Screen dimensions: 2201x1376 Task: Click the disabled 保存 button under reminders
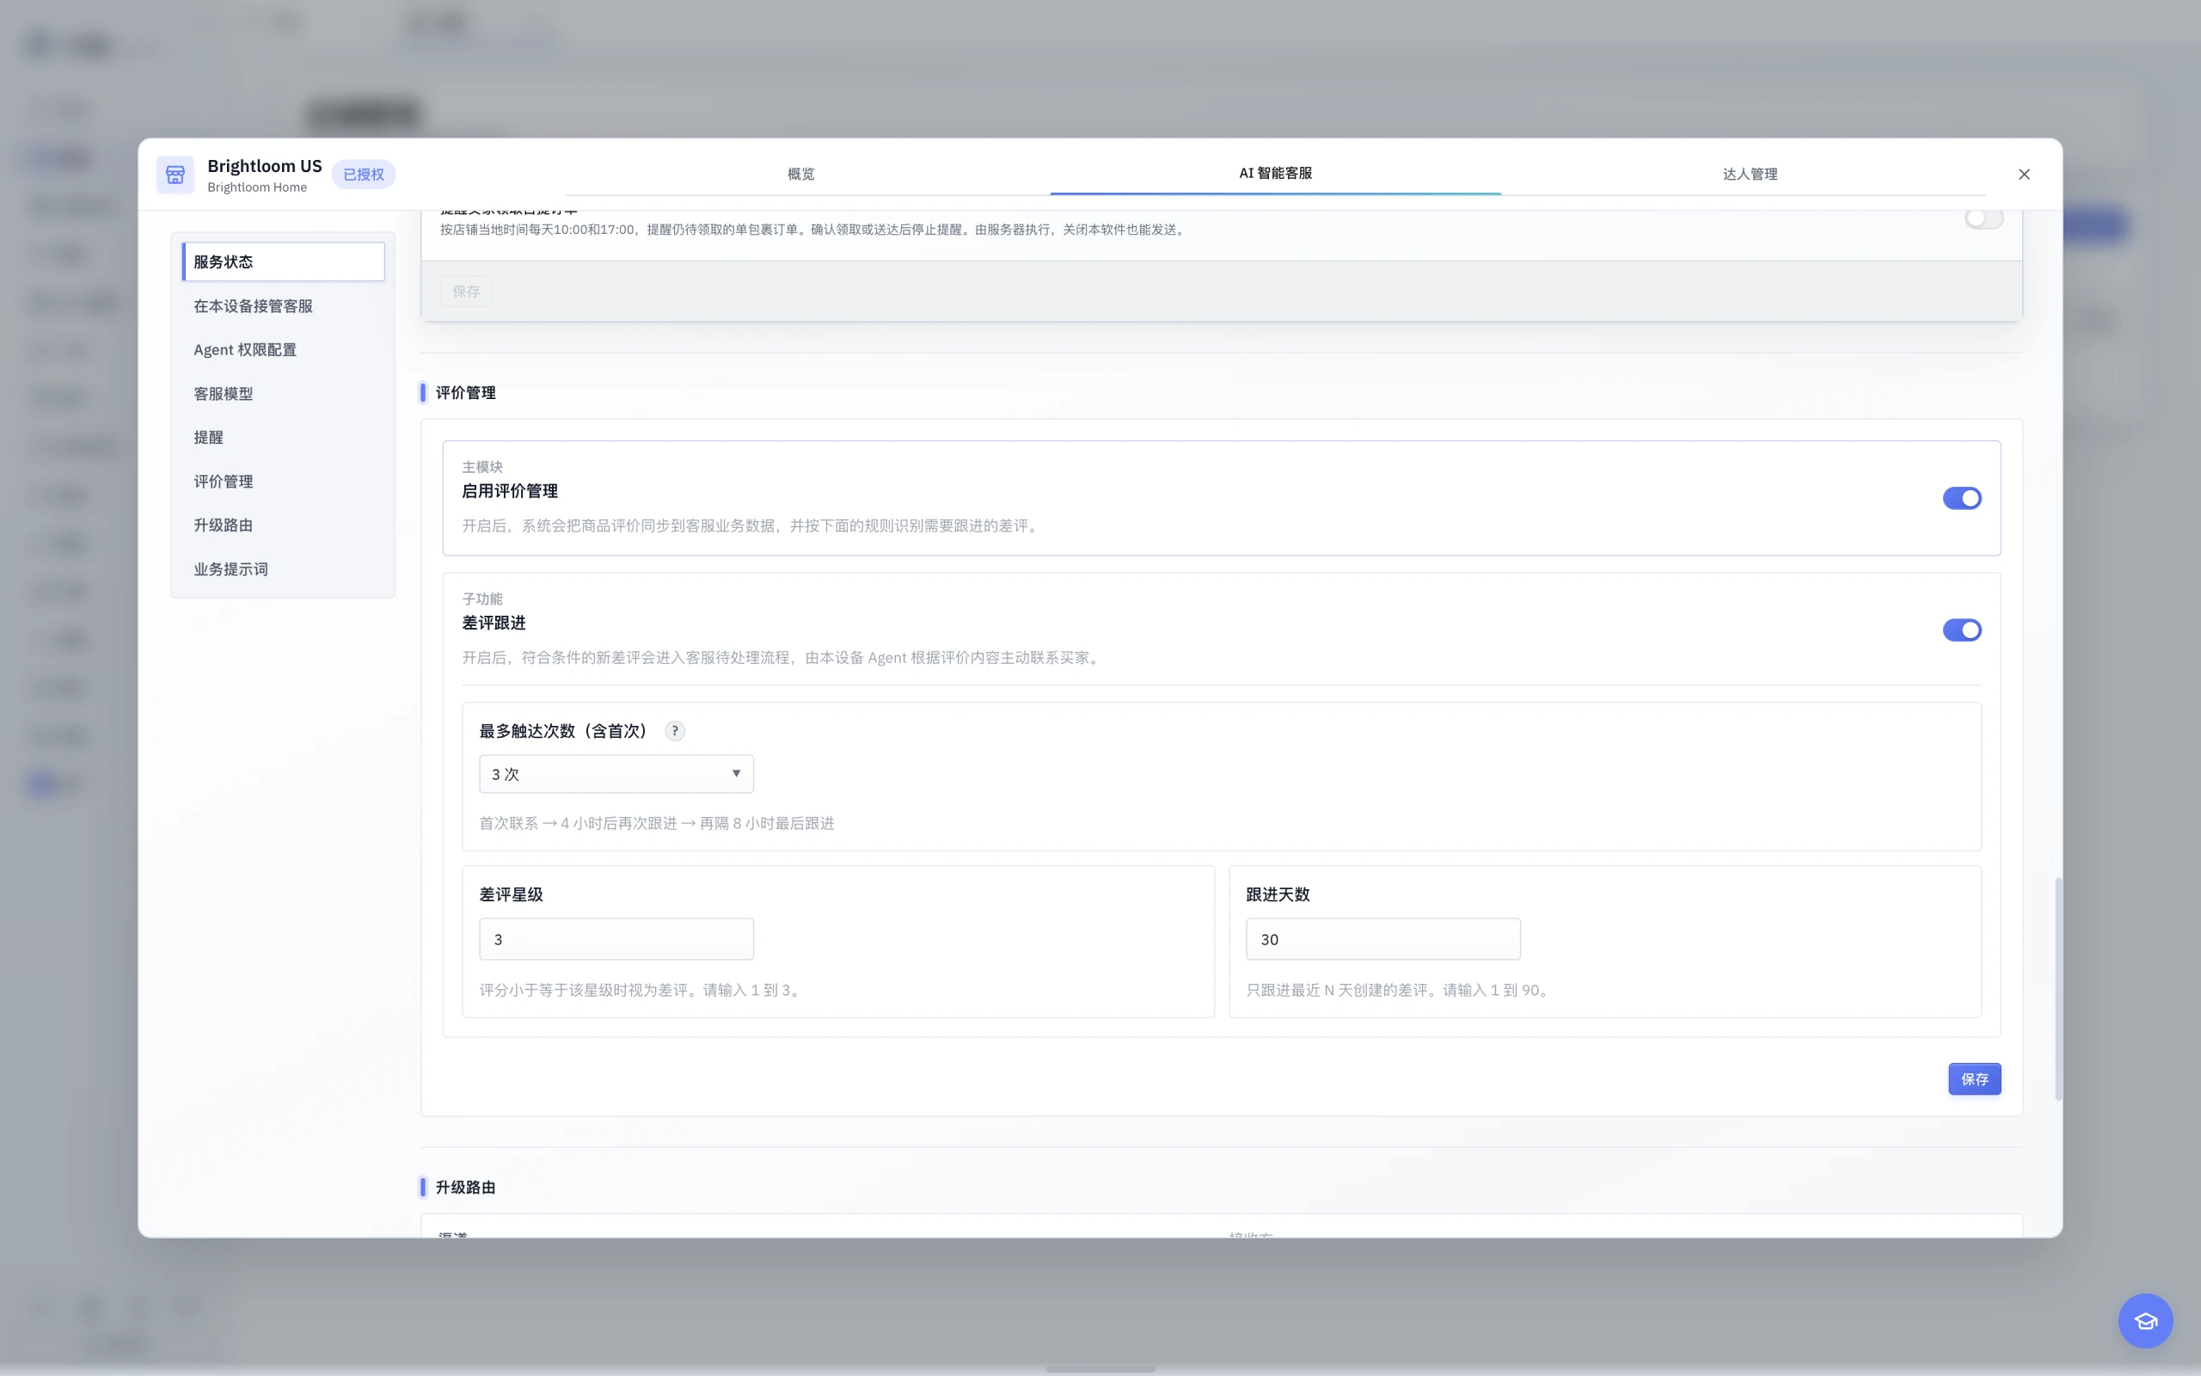point(467,292)
